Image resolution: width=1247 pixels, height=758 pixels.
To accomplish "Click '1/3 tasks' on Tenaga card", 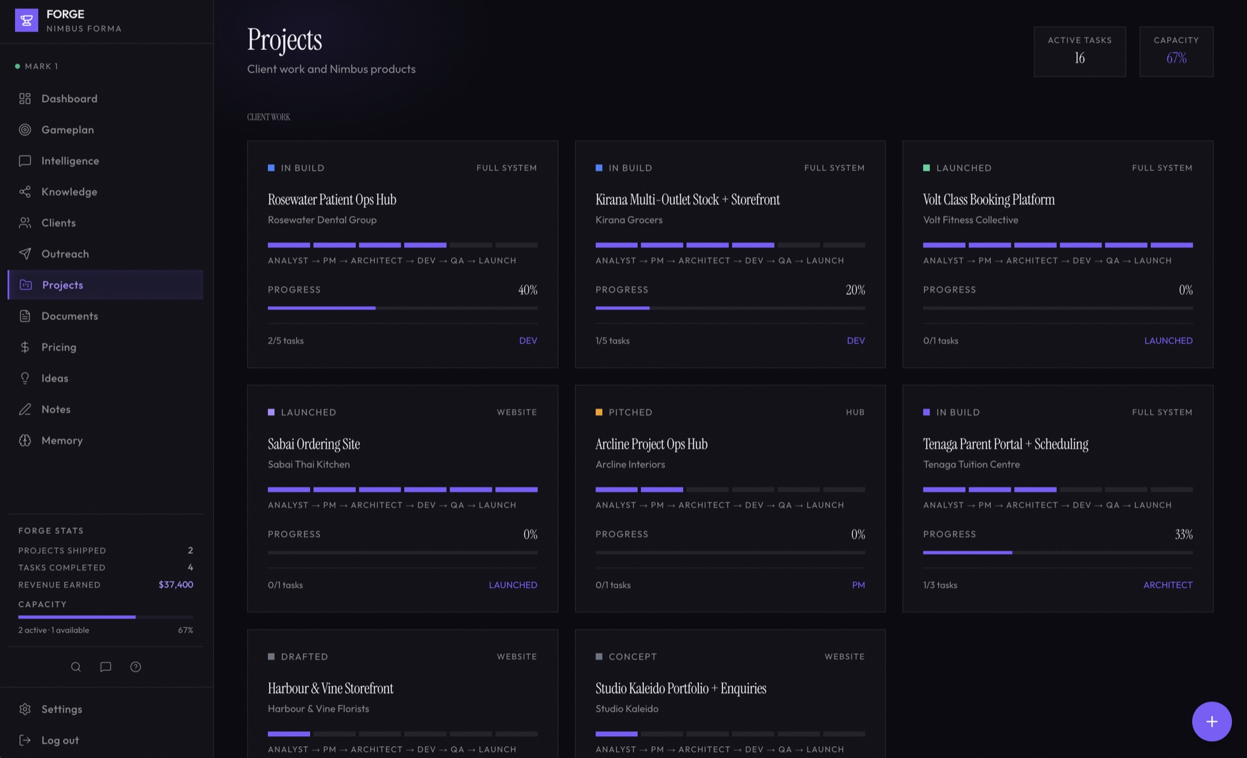I will (940, 585).
